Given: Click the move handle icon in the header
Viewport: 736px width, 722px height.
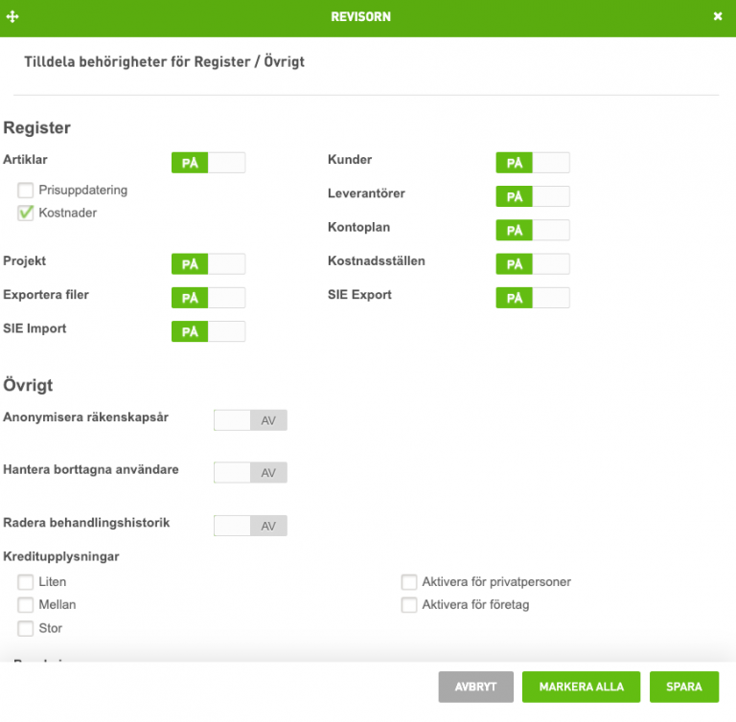Looking at the screenshot, I should click(12, 17).
